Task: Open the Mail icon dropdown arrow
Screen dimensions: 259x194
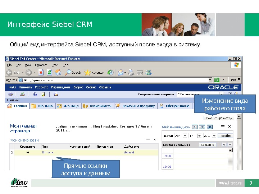Action: coord(125,73)
